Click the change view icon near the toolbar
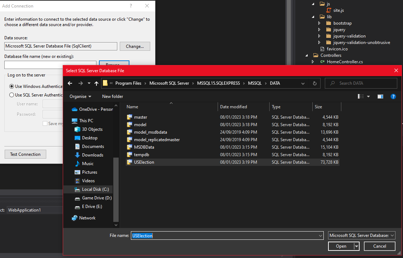 tap(361, 96)
